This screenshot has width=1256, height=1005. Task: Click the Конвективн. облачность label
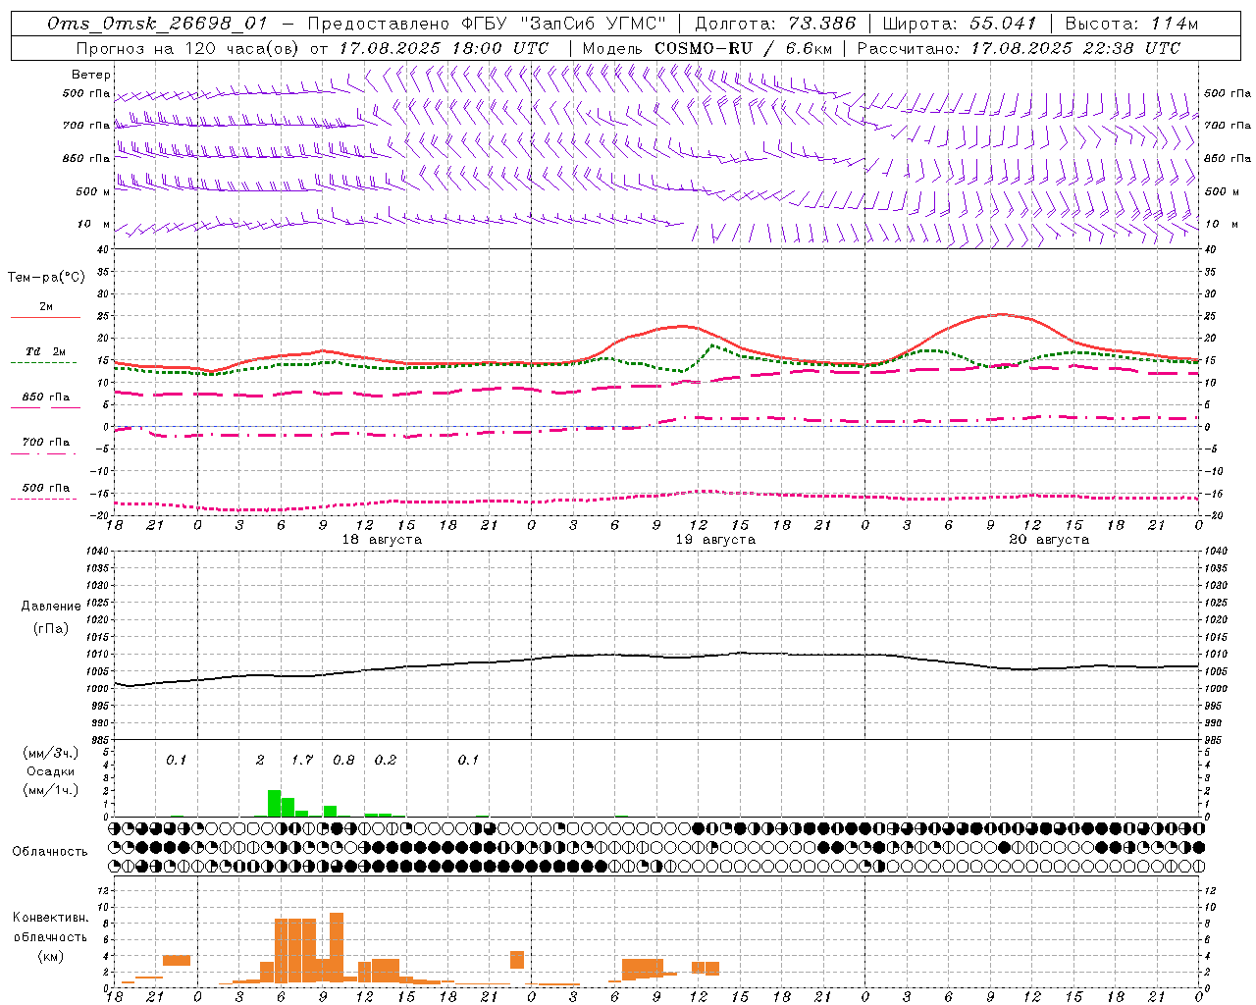pyautogui.click(x=50, y=926)
